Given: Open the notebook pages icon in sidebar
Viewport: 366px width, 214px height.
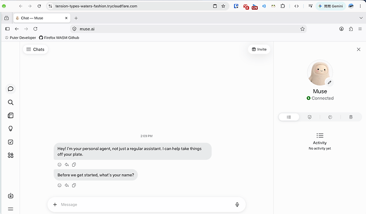Looking at the screenshot, I should tap(11, 115).
